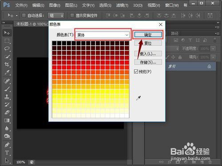The image size is (222, 166).
Task: Select the Quick Selection tool
Action: [7, 57]
